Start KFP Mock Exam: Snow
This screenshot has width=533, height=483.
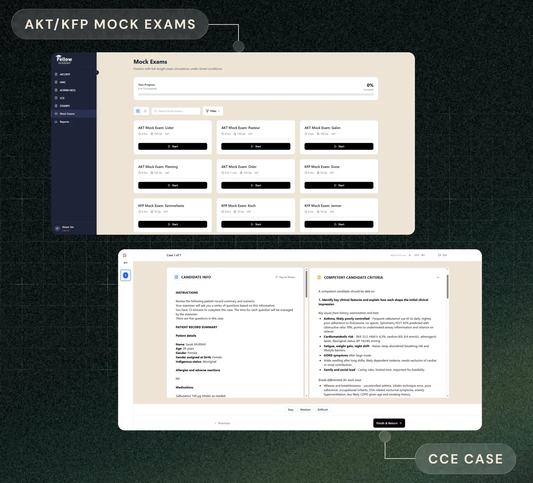(x=339, y=185)
